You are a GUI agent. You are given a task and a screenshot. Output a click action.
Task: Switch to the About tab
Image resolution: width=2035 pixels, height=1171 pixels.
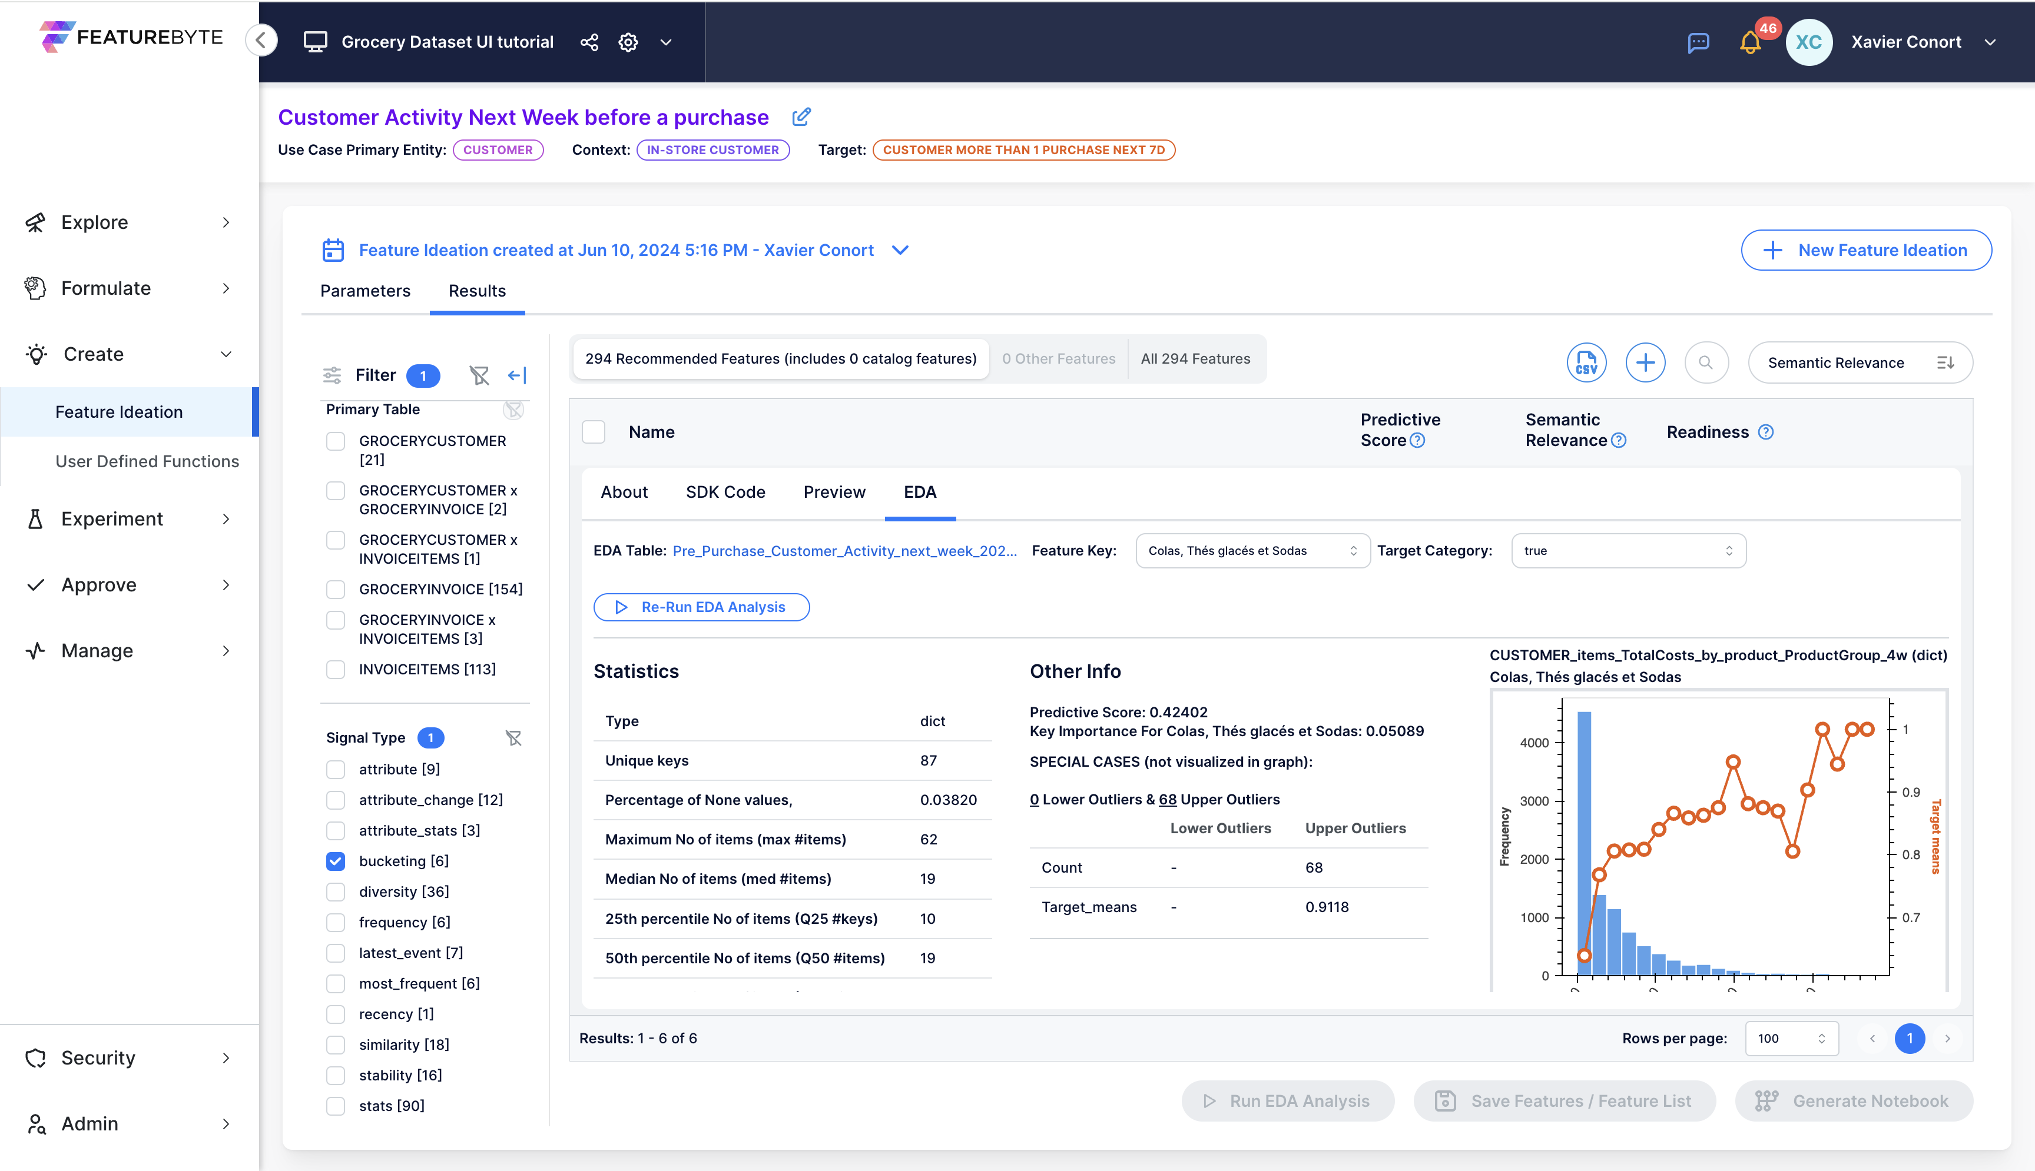coord(624,492)
